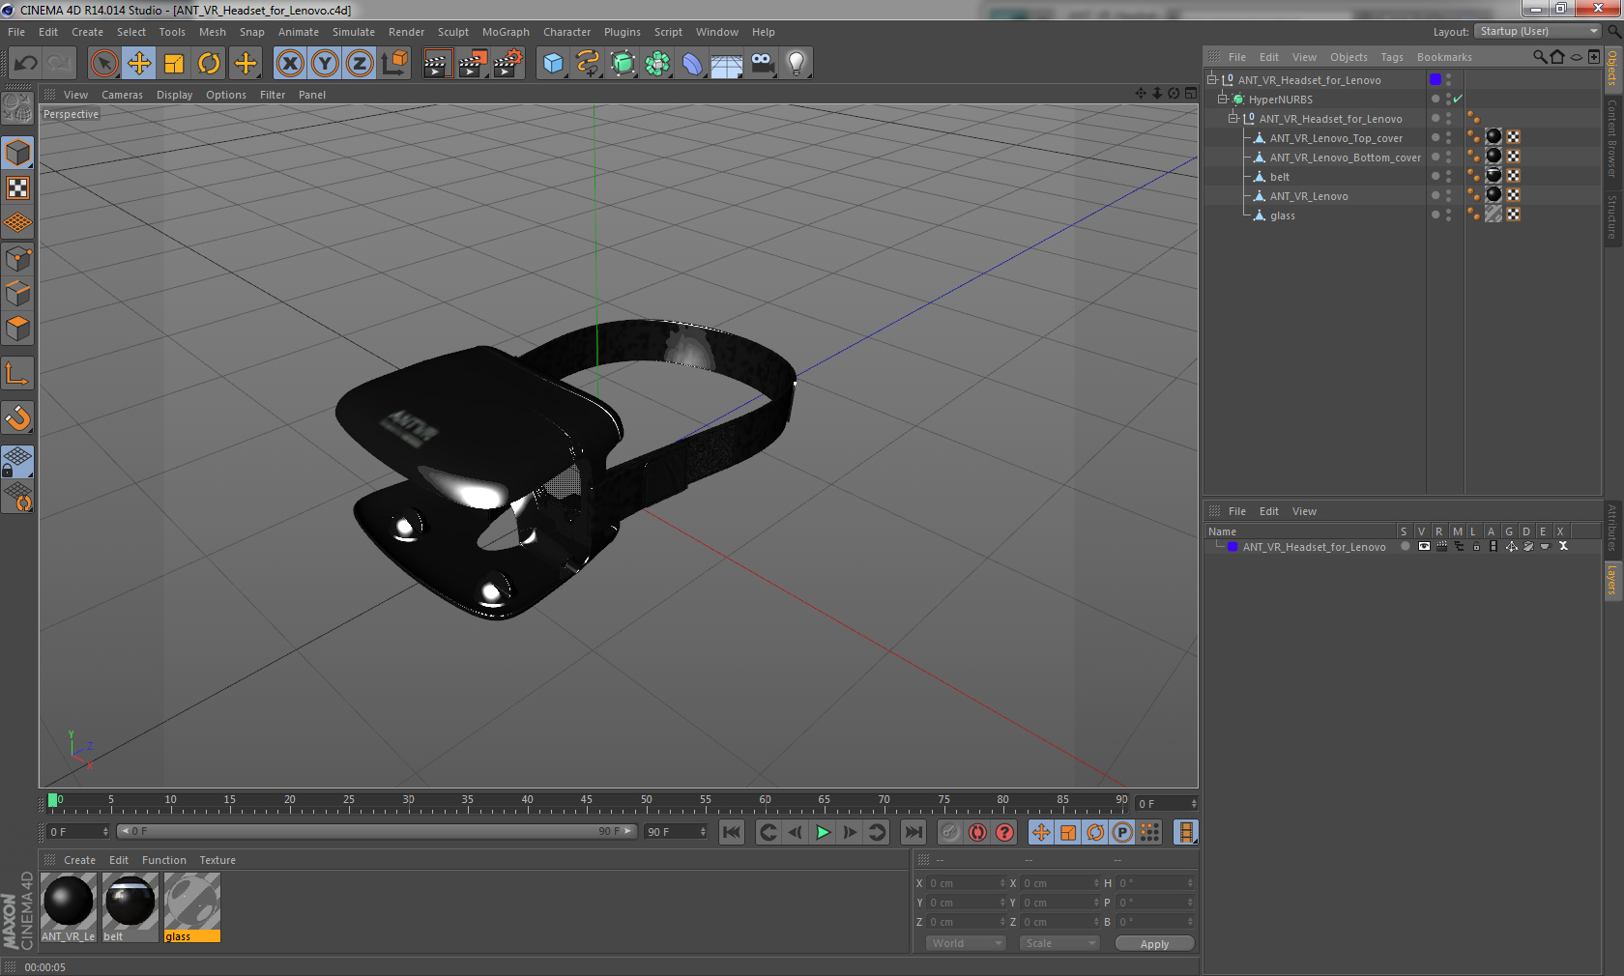Activate the Move tool

pos(139,64)
